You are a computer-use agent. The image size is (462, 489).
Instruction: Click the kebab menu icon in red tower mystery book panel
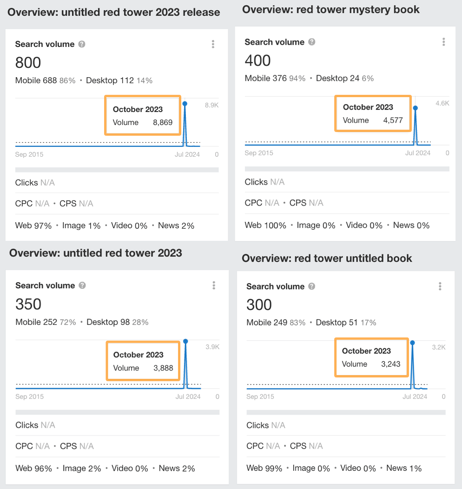coord(444,42)
